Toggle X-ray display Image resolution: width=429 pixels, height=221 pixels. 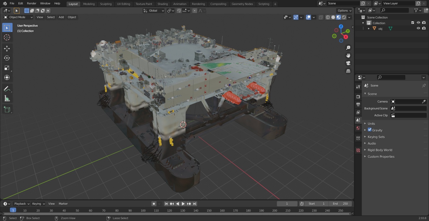click(x=321, y=17)
